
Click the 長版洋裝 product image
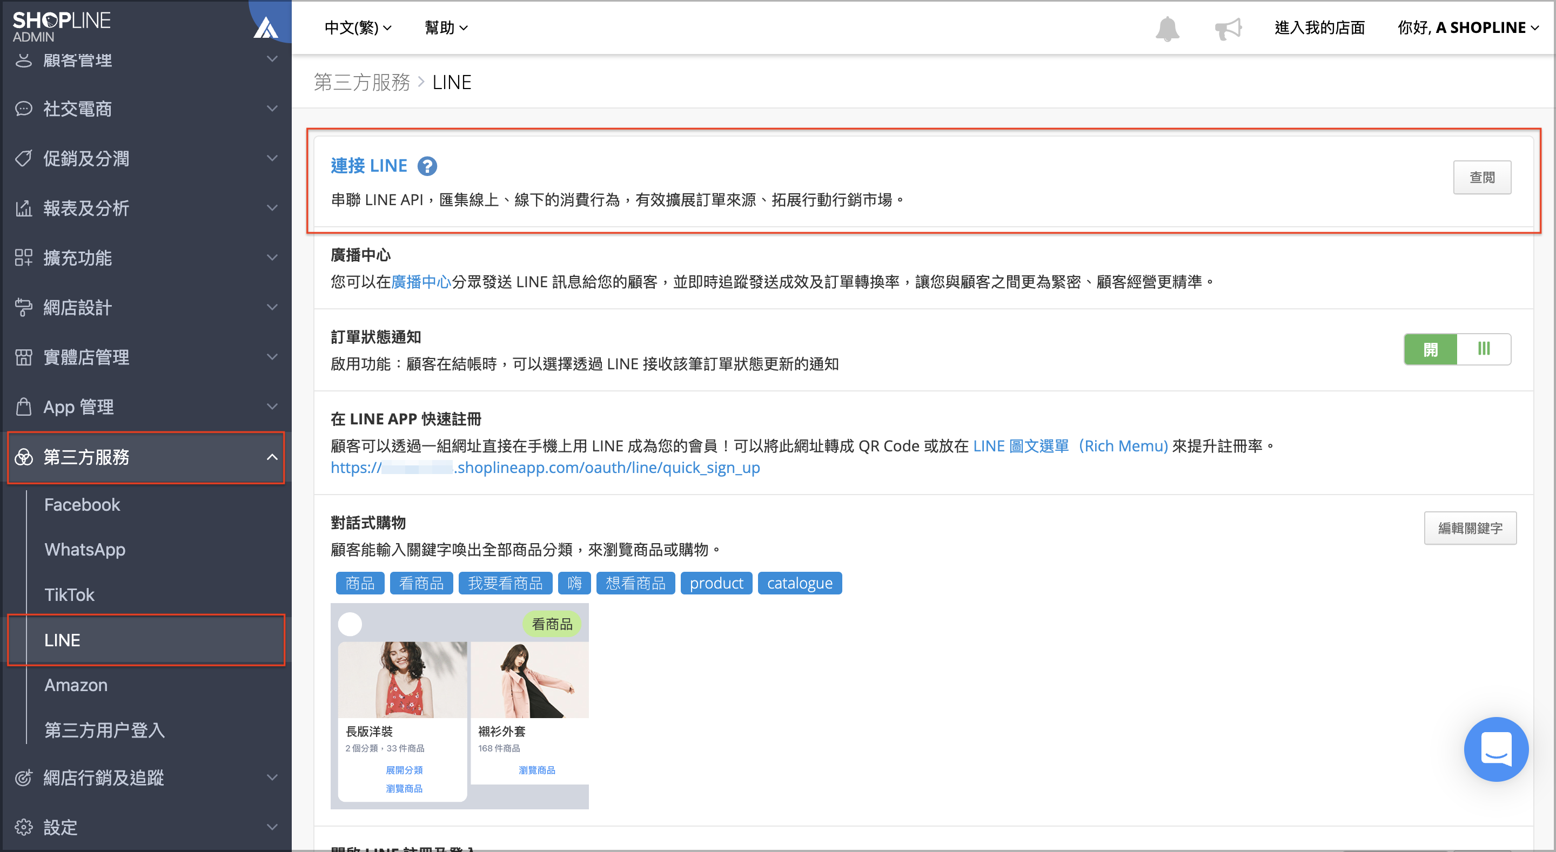coord(403,679)
